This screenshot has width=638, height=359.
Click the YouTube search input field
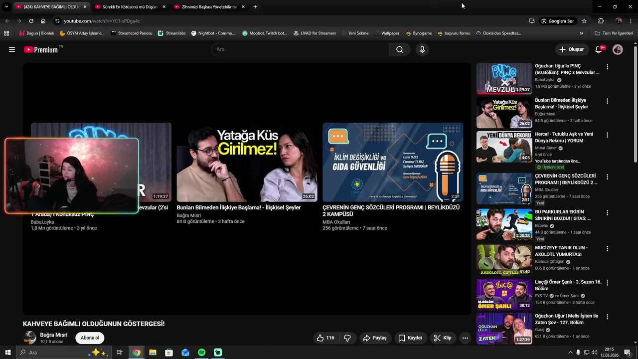point(301,49)
